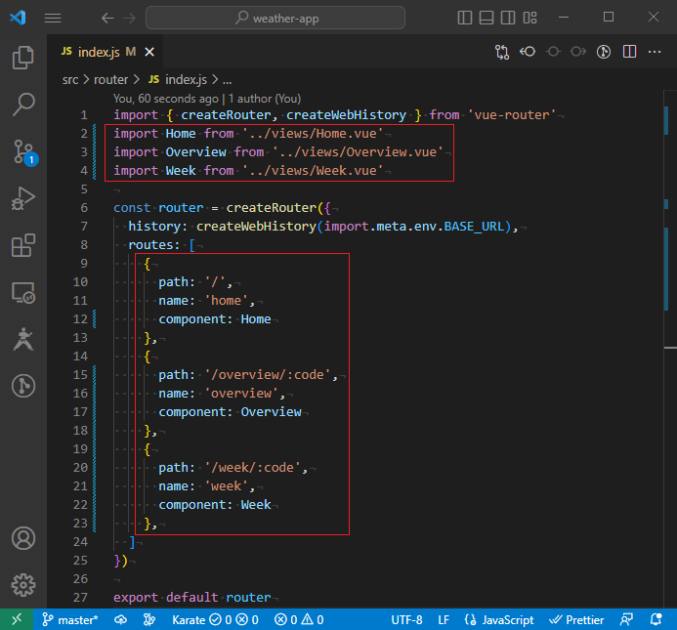Image resolution: width=677 pixels, height=630 pixels.
Task: Click the Karate test results status item
Action: coord(215,619)
